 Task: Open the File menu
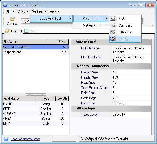coord(10,12)
